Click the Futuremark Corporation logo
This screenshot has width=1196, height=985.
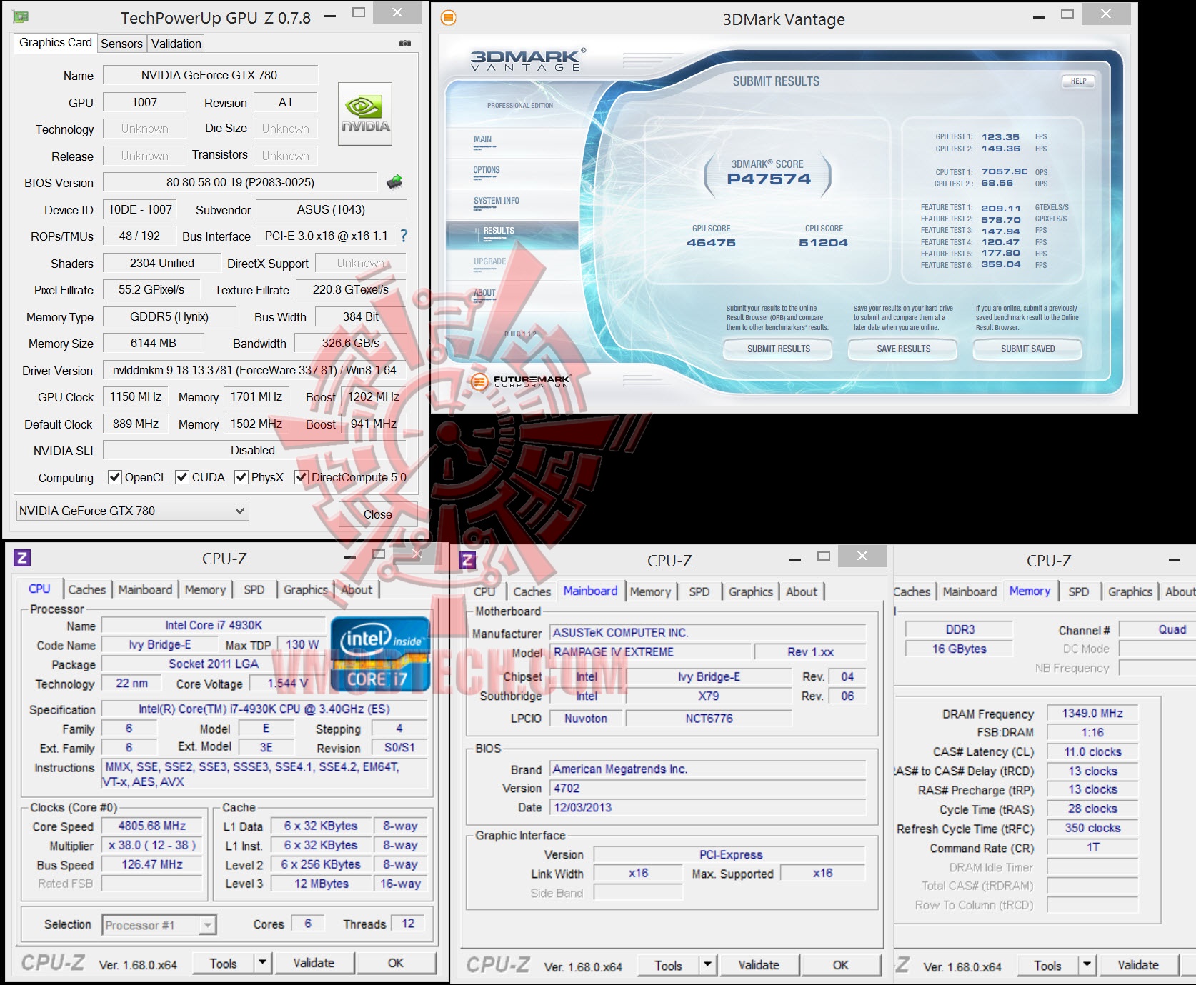(x=520, y=381)
